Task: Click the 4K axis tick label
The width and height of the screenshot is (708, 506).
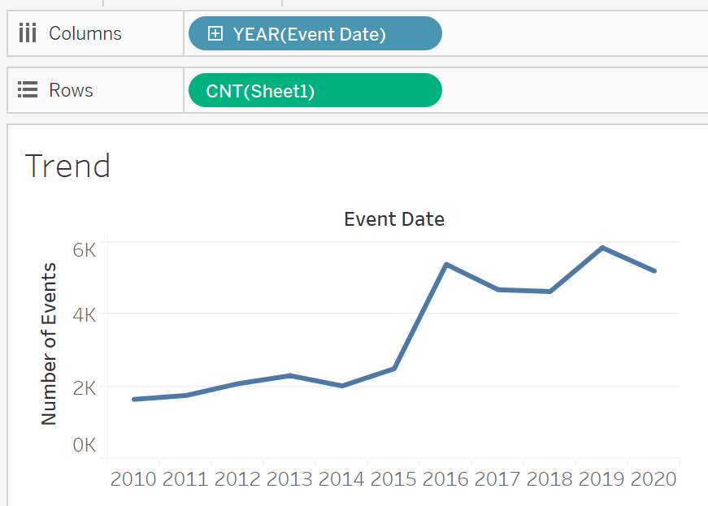Action: tap(85, 314)
